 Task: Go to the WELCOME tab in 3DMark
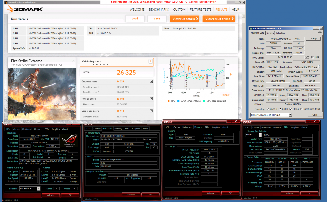[x=137, y=10]
